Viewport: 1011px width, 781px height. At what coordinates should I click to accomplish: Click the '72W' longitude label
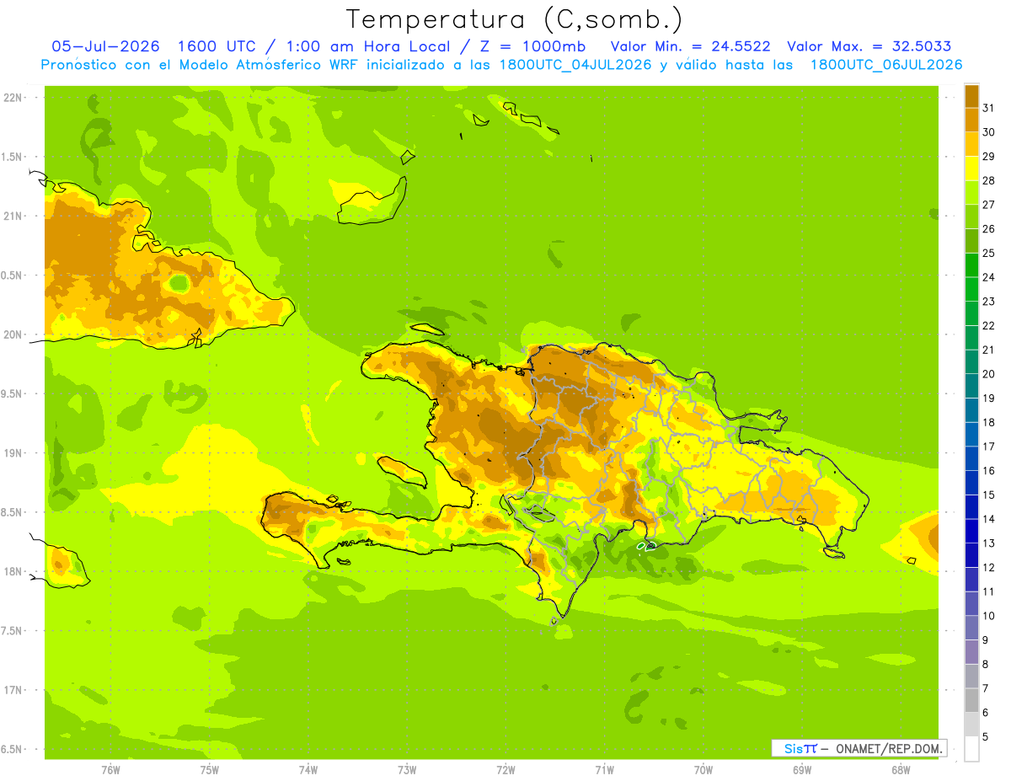point(505,769)
